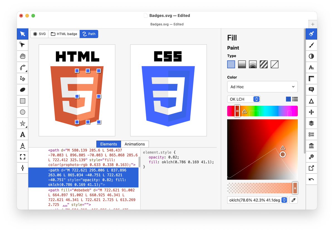This screenshot has height=232, width=334.
Task: Pick color with the eyedropper
Action: coord(293,200)
